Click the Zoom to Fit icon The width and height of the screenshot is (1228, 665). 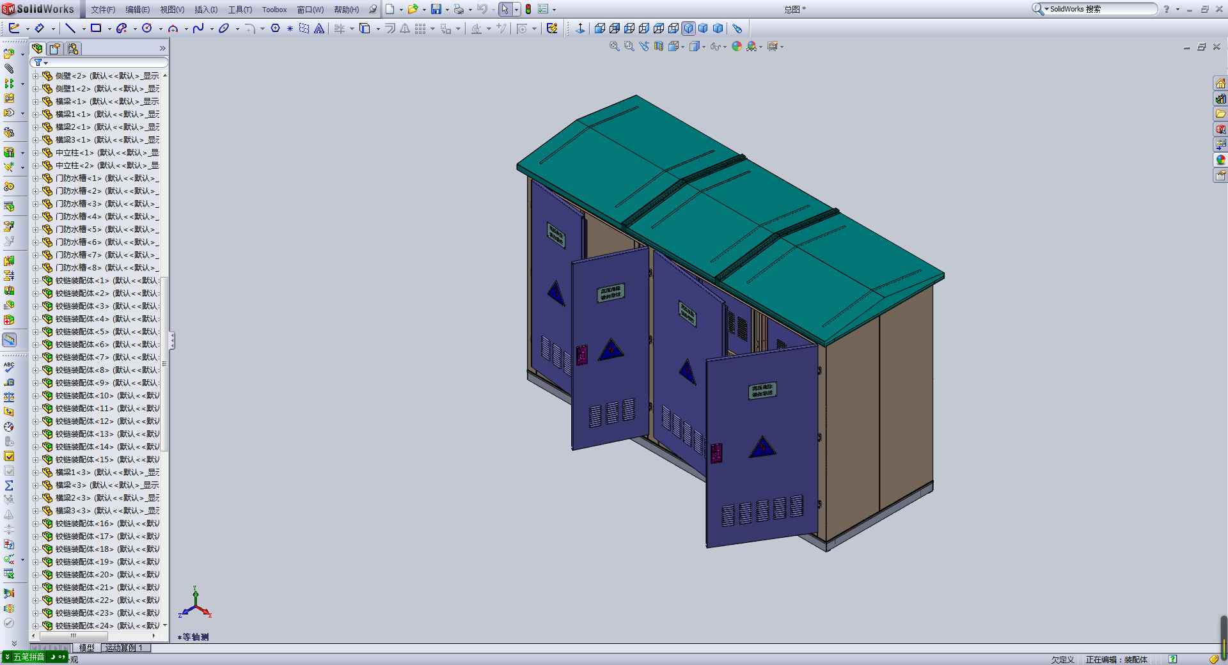[x=615, y=46]
